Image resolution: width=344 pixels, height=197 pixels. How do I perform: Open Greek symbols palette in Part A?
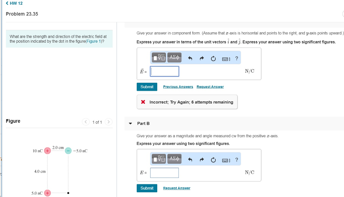[x=174, y=57]
